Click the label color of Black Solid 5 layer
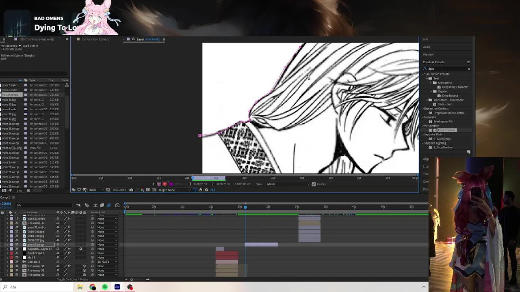Image resolution: width=520 pixels, height=292 pixels. click(11, 253)
